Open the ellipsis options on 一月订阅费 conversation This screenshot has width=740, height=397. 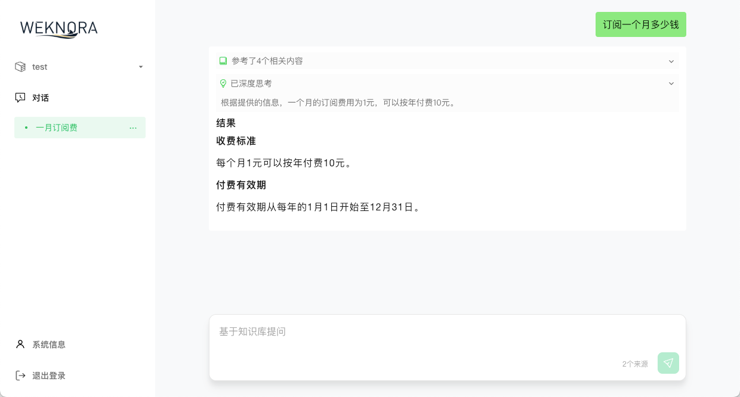[133, 128]
